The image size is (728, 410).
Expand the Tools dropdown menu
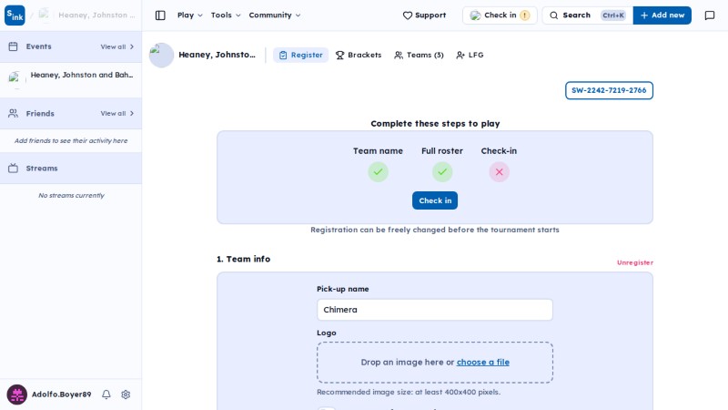[226, 15]
